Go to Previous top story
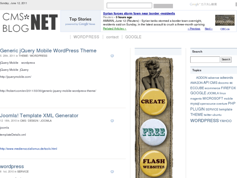The height and width of the screenshot is (178, 237). 194,29
